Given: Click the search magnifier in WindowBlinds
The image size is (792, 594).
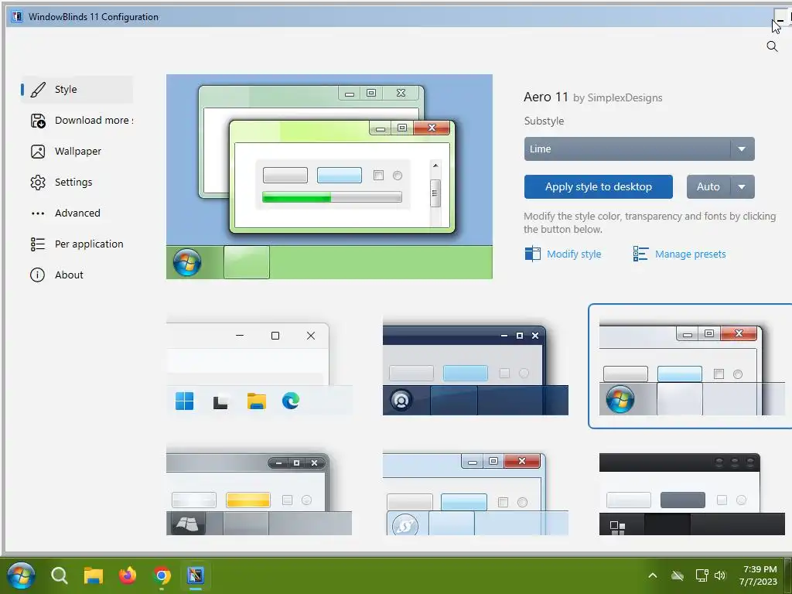Looking at the screenshot, I should tap(772, 46).
